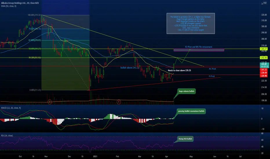Click the USD currency label

click(265, 3)
